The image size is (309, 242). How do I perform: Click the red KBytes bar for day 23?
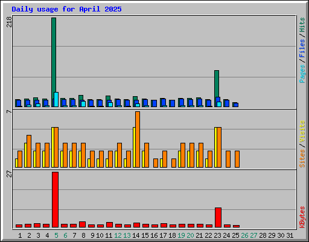218,217
